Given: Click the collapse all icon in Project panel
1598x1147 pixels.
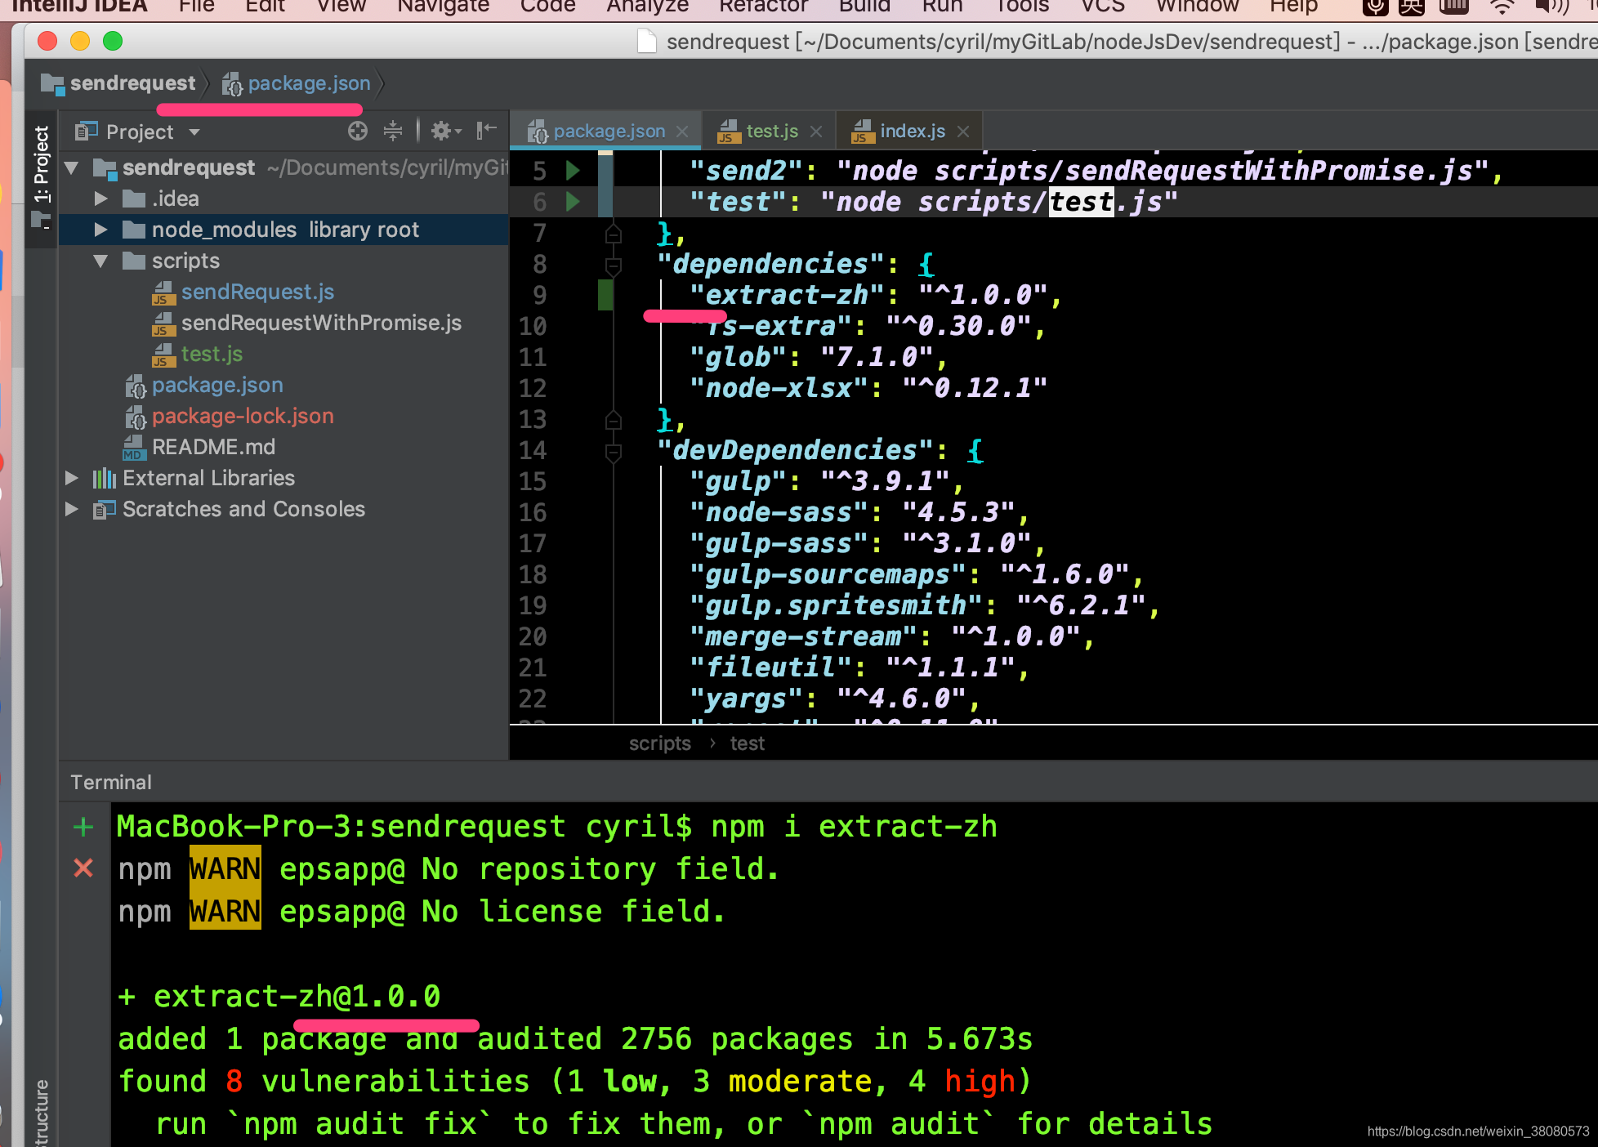Looking at the screenshot, I should [393, 131].
